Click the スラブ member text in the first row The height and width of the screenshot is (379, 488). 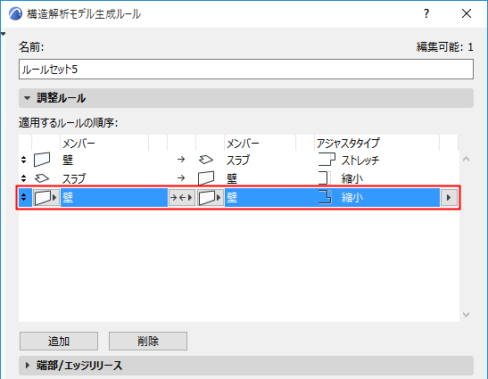tap(238, 161)
